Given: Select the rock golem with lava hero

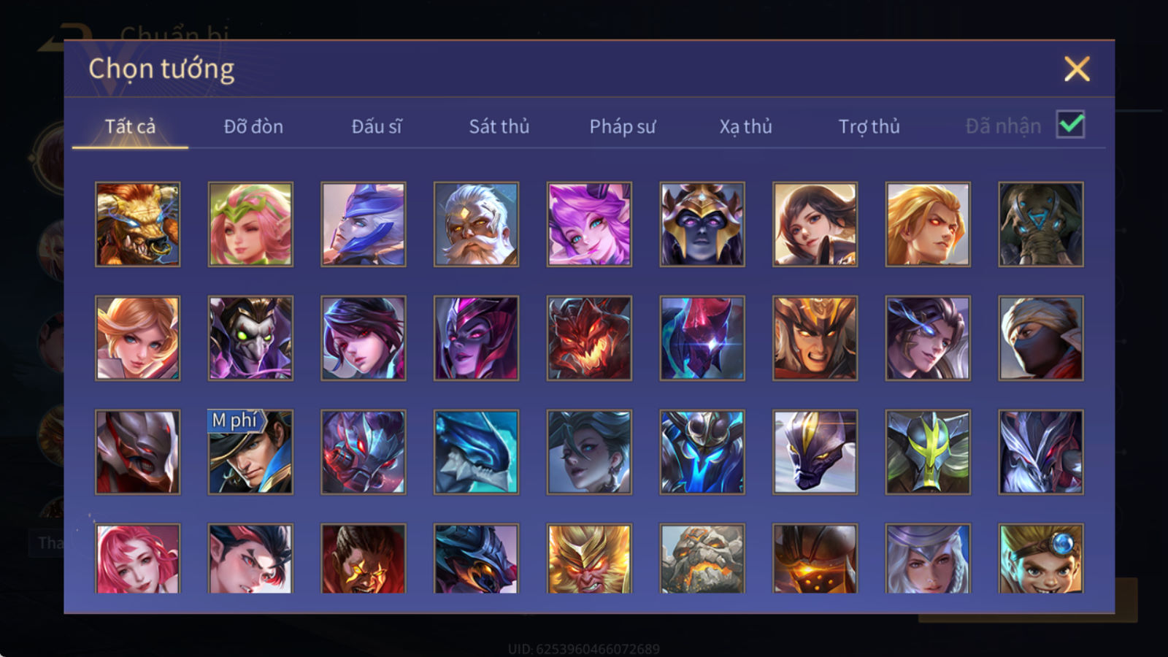Looking at the screenshot, I should pyautogui.click(x=702, y=558).
